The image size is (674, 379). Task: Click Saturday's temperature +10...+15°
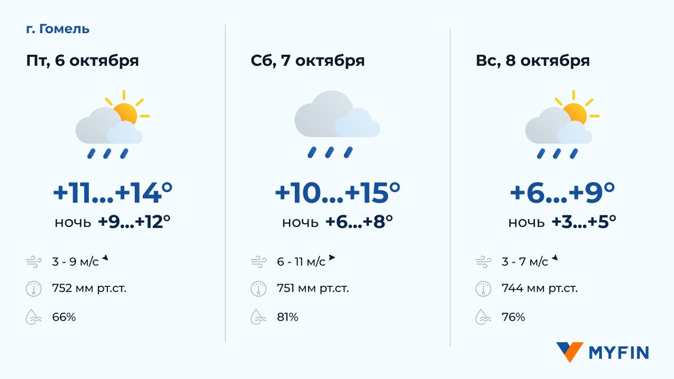click(x=337, y=193)
